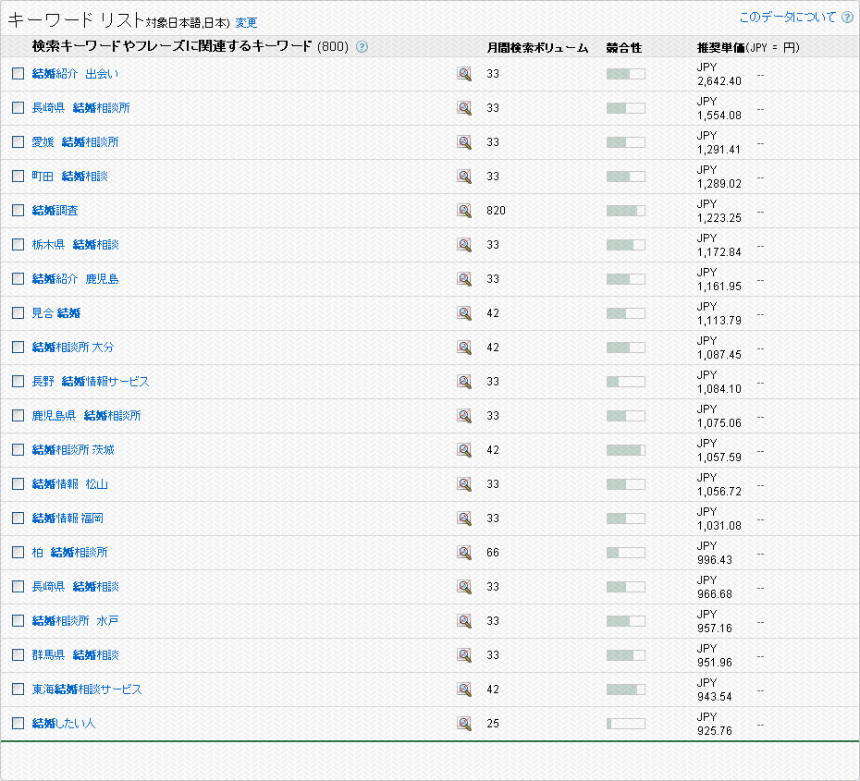This screenshot has width=860, height=781.
Task: Click competition bar for 結婚相談所 茨城
Action: [625, 450]
